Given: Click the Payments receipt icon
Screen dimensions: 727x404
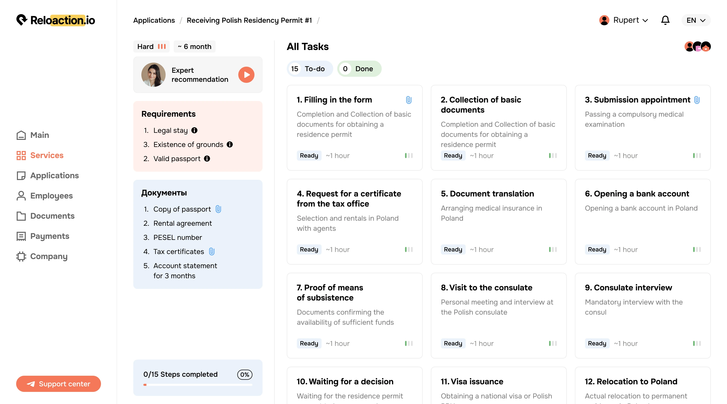Looking at the screenshot, I should 21,236.
